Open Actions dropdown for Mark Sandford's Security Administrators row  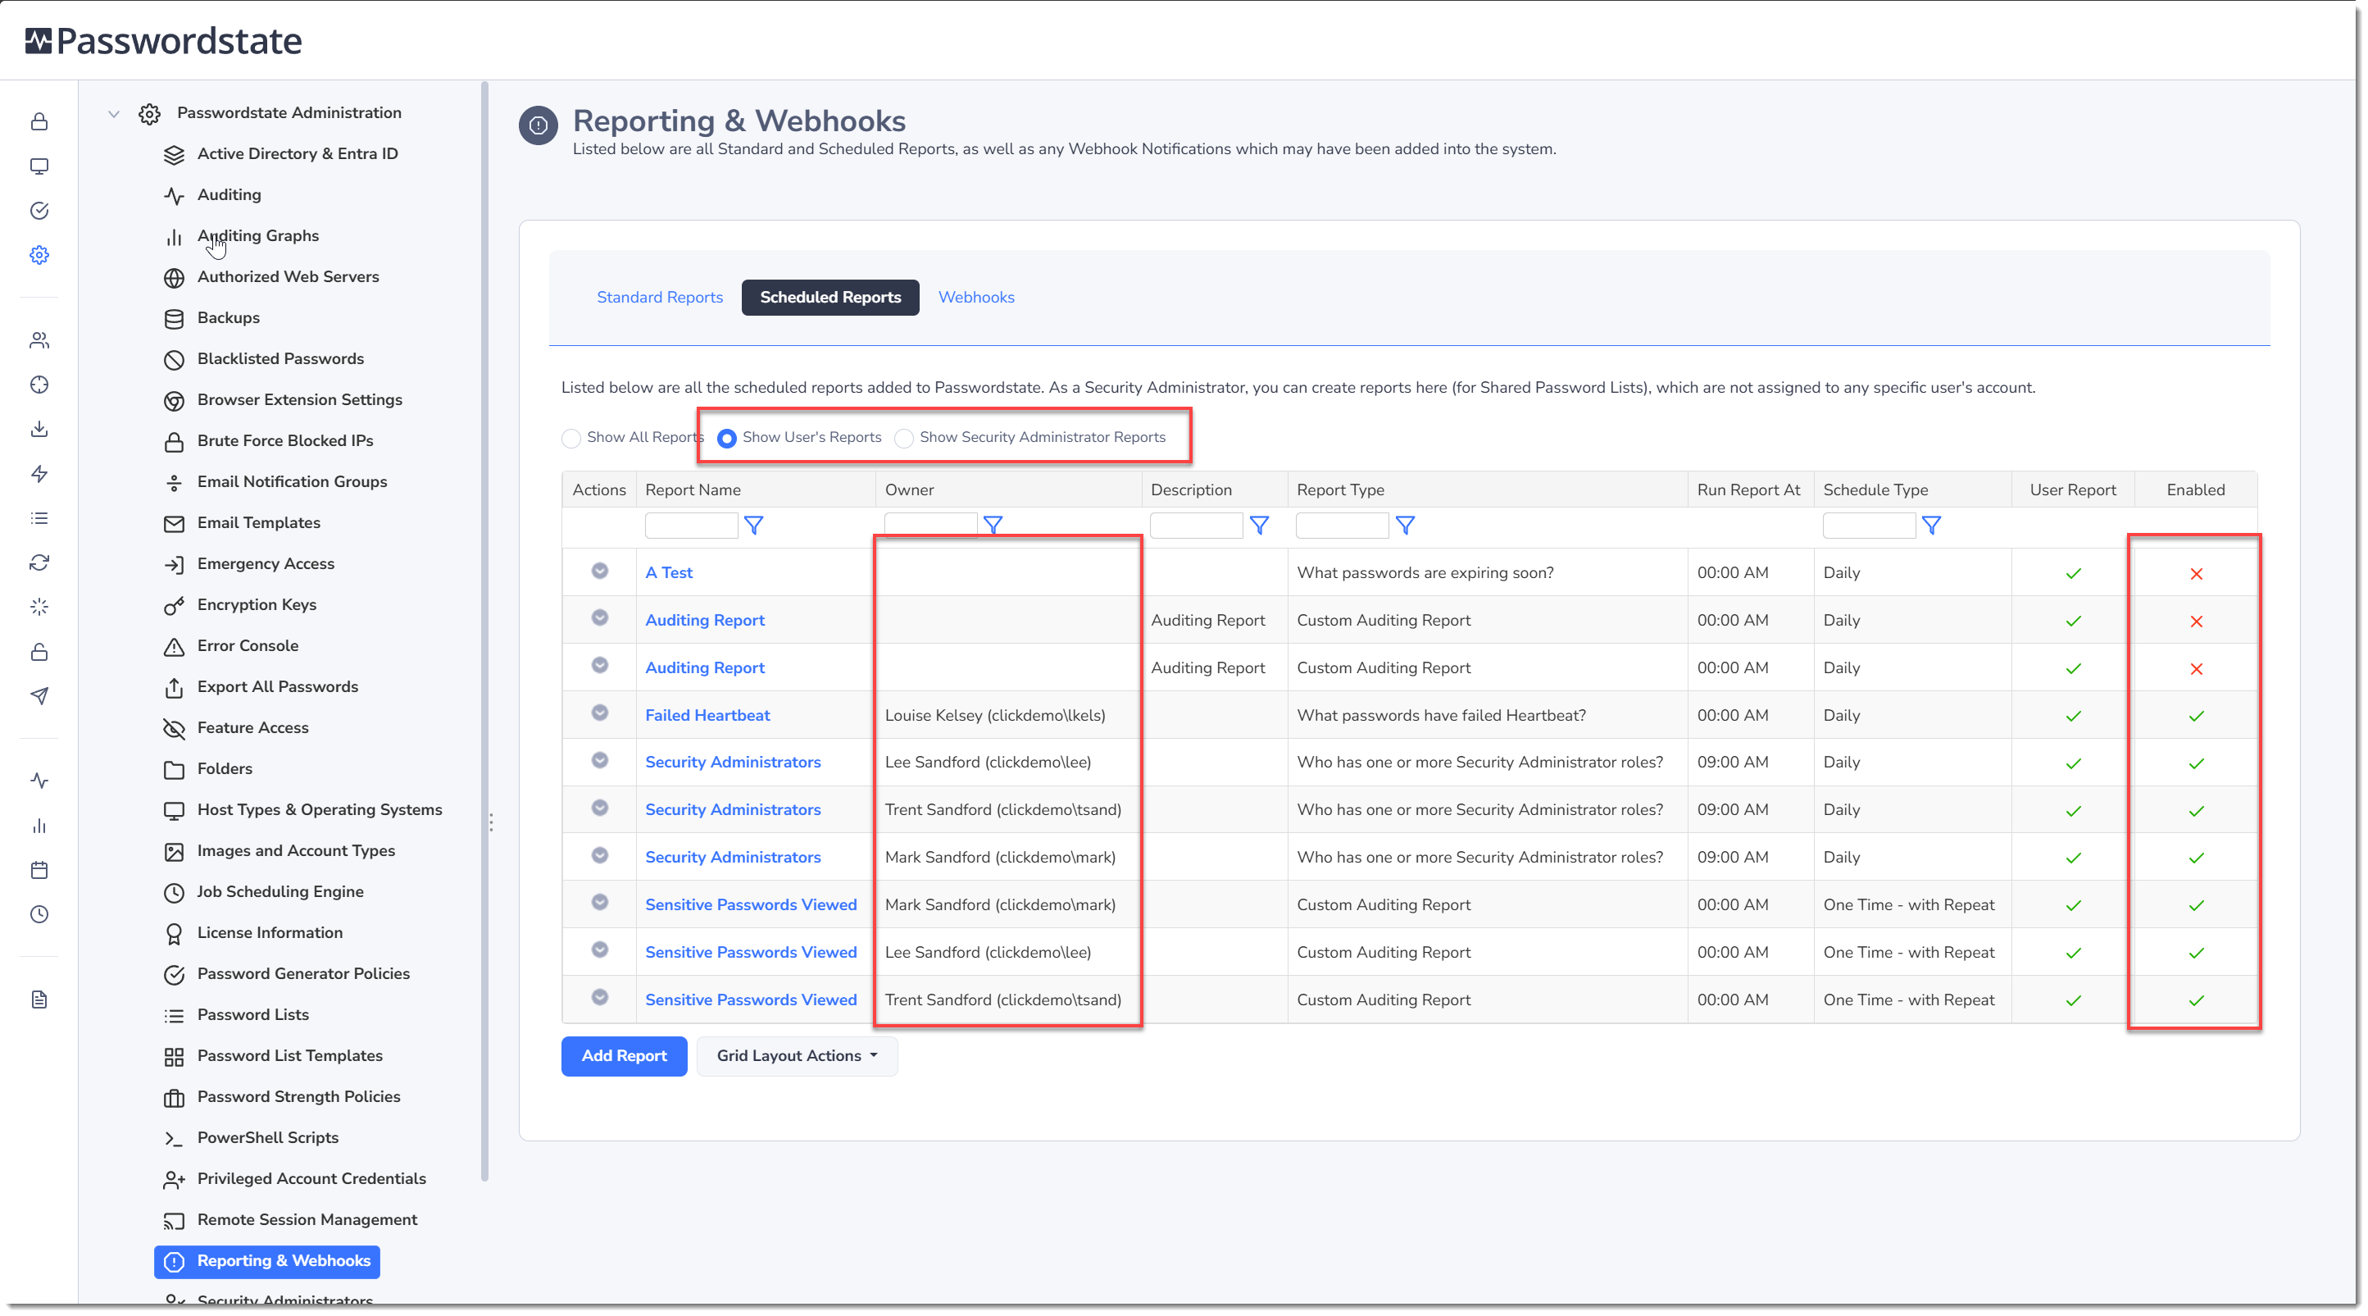[x=599, y=855]
